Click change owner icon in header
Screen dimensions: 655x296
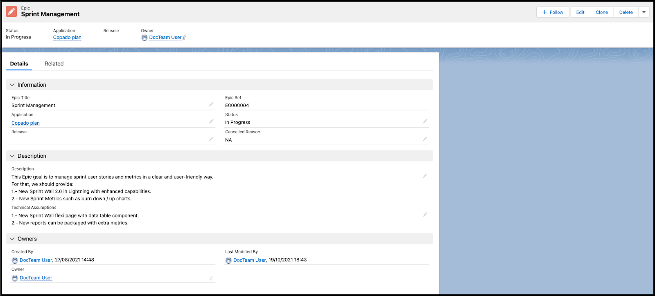[x=185, y=38]
